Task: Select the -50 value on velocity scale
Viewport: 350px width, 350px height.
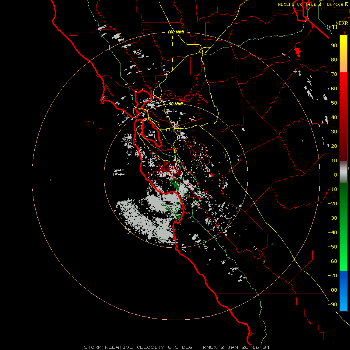Action: pos(332,247)
